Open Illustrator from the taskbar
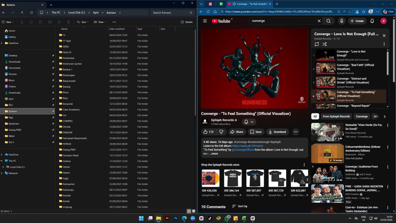396x223 pixels. [x=167, y=218]
